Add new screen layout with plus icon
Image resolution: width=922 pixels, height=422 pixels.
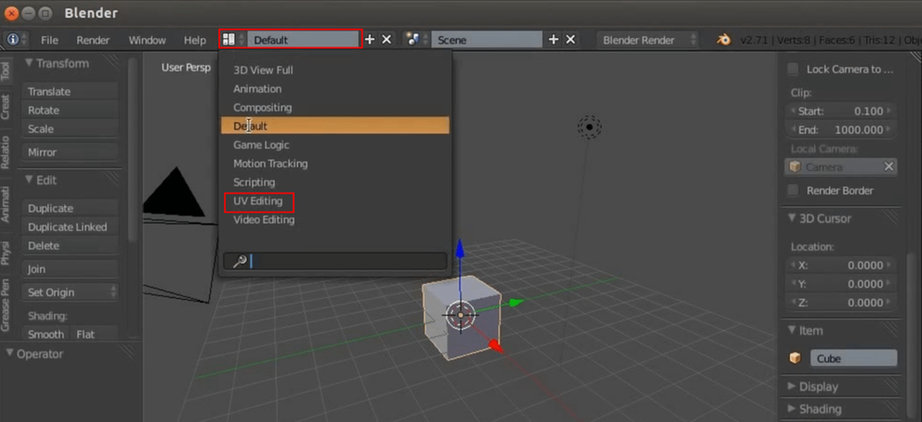point(370,40)
